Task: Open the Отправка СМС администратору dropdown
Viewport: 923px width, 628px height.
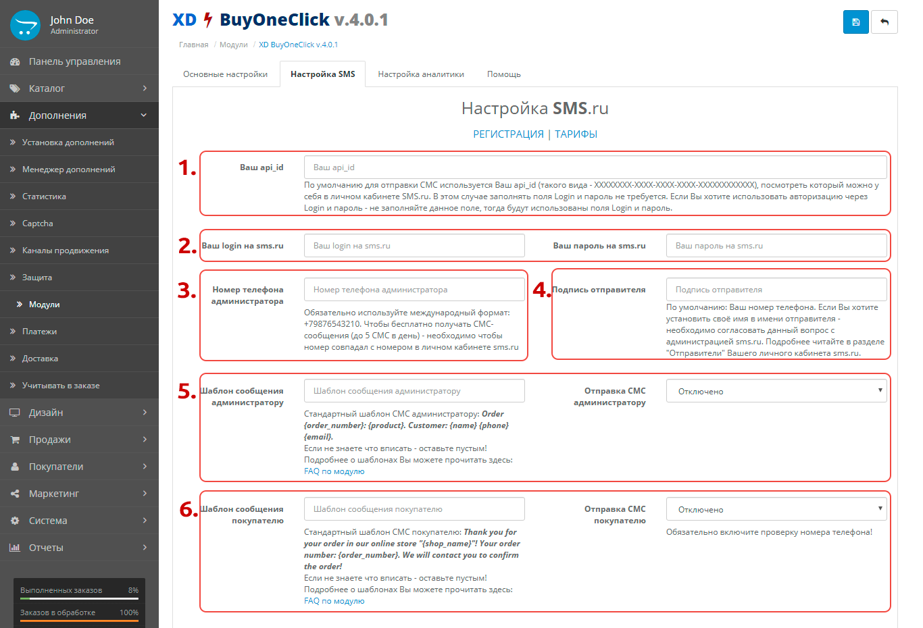Action: pyautogui.click(x=776, y=391)
